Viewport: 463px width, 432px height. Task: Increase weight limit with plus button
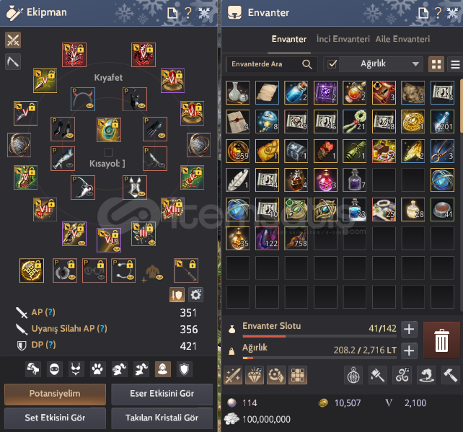coord(409,351)
